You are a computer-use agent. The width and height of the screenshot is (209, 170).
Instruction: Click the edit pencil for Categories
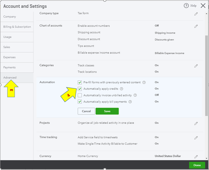(196, 66)
